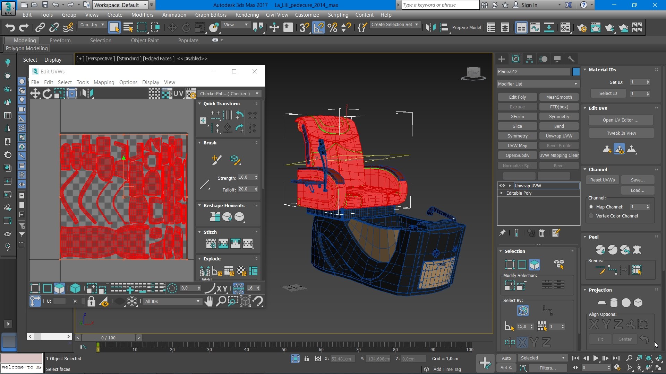Open the Graph Editors menu
This screenshot has width=666, height=374.
pos(211,15)
